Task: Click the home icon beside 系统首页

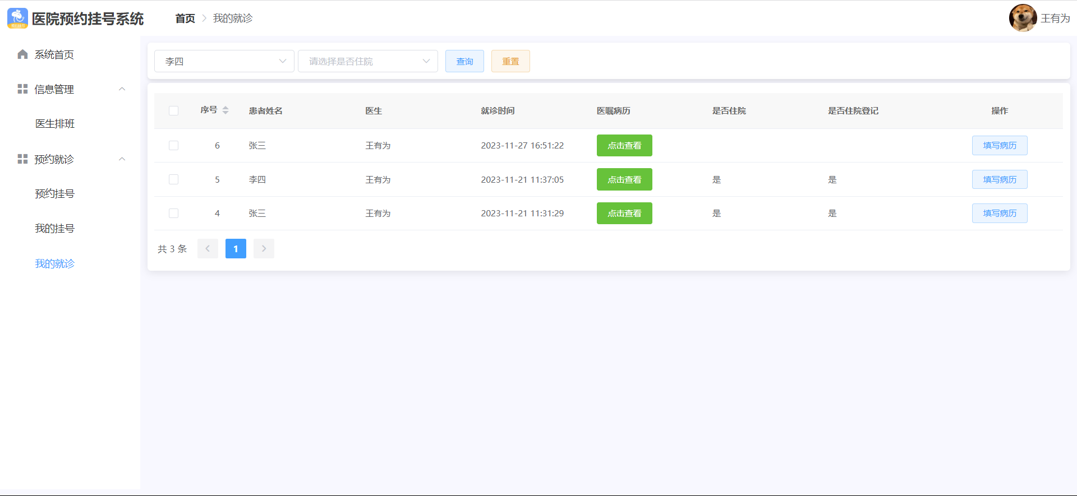Action: [x=22, y=54]
